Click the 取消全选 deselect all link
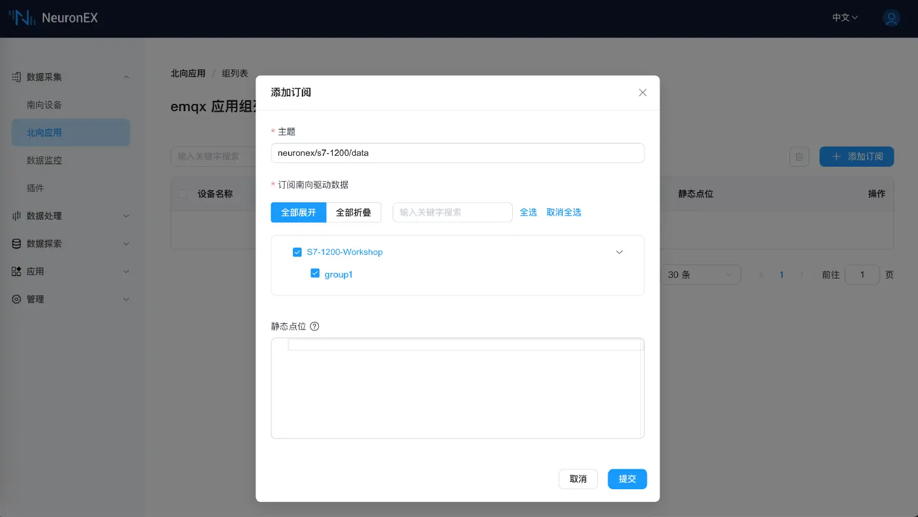 coord(563,213)
